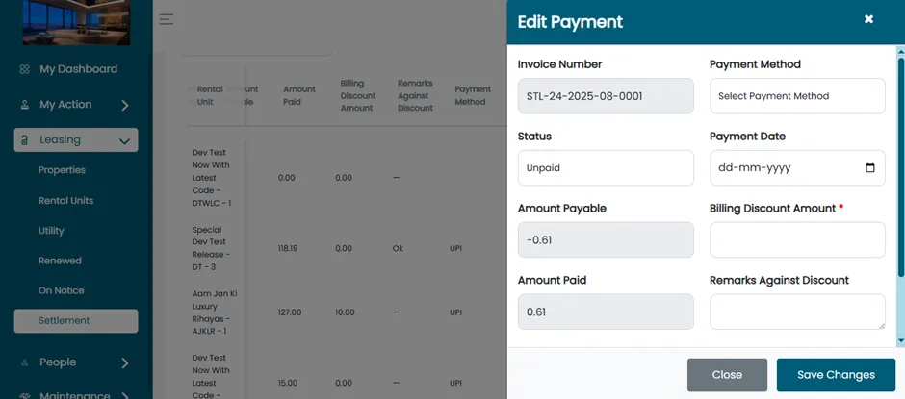Image resolution: width=905 pixels, height=399 pixels.
Task: Select Aam Jan Ki Luxury Rihayas unit
Action: coord(214,312)
